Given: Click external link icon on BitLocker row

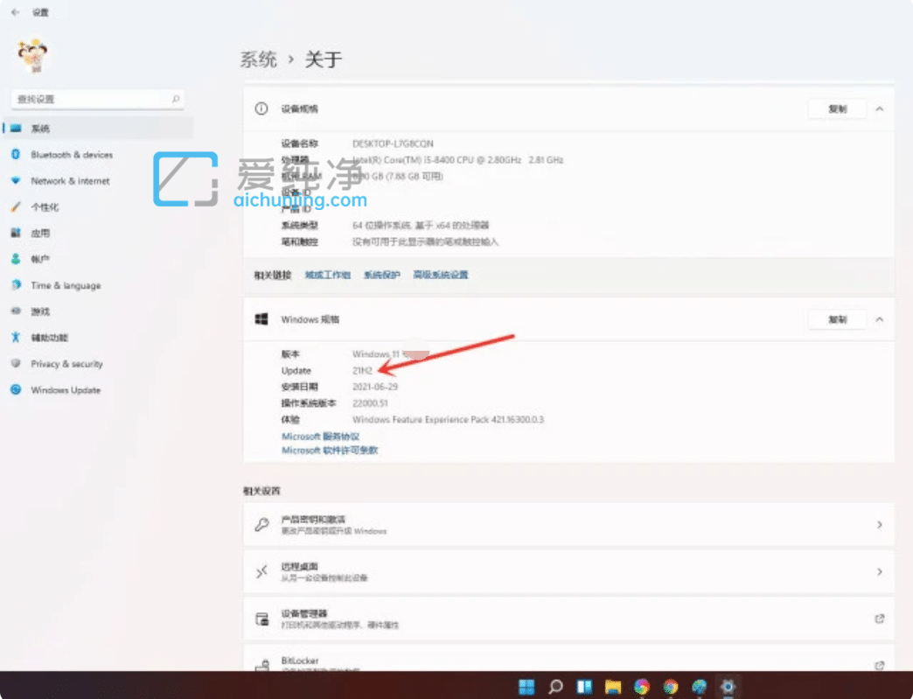Looking at the screenshot, I should [x=879, y=665].
